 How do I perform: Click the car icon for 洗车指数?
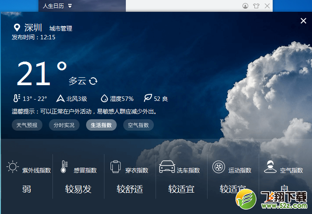167,167
